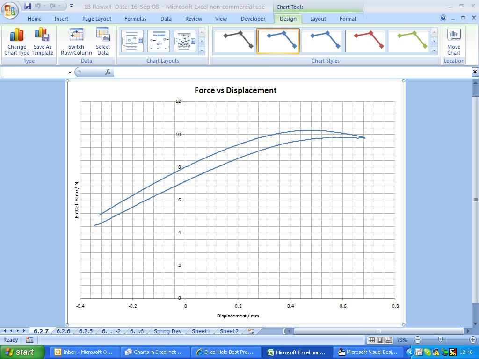479x359 pixels.
Task: Switch to Normal view in status bar
Action: pyautogui.click(x=371, y=340)
